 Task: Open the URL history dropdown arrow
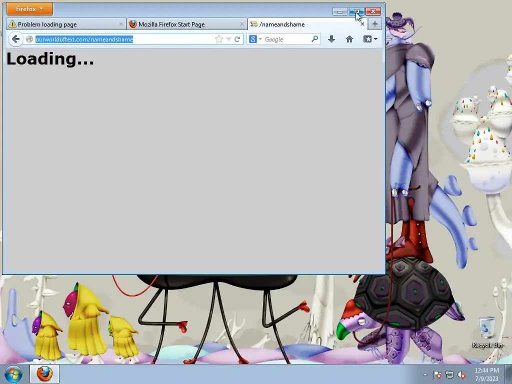click(228, 39)
